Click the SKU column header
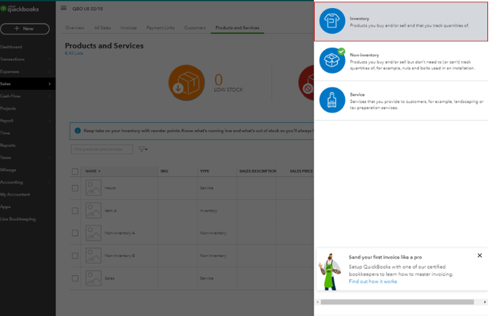 tap(164, 171)
